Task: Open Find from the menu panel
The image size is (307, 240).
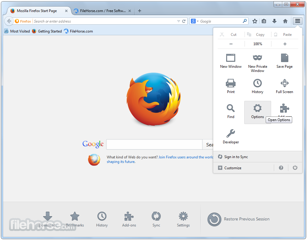Action: point(231,111)
